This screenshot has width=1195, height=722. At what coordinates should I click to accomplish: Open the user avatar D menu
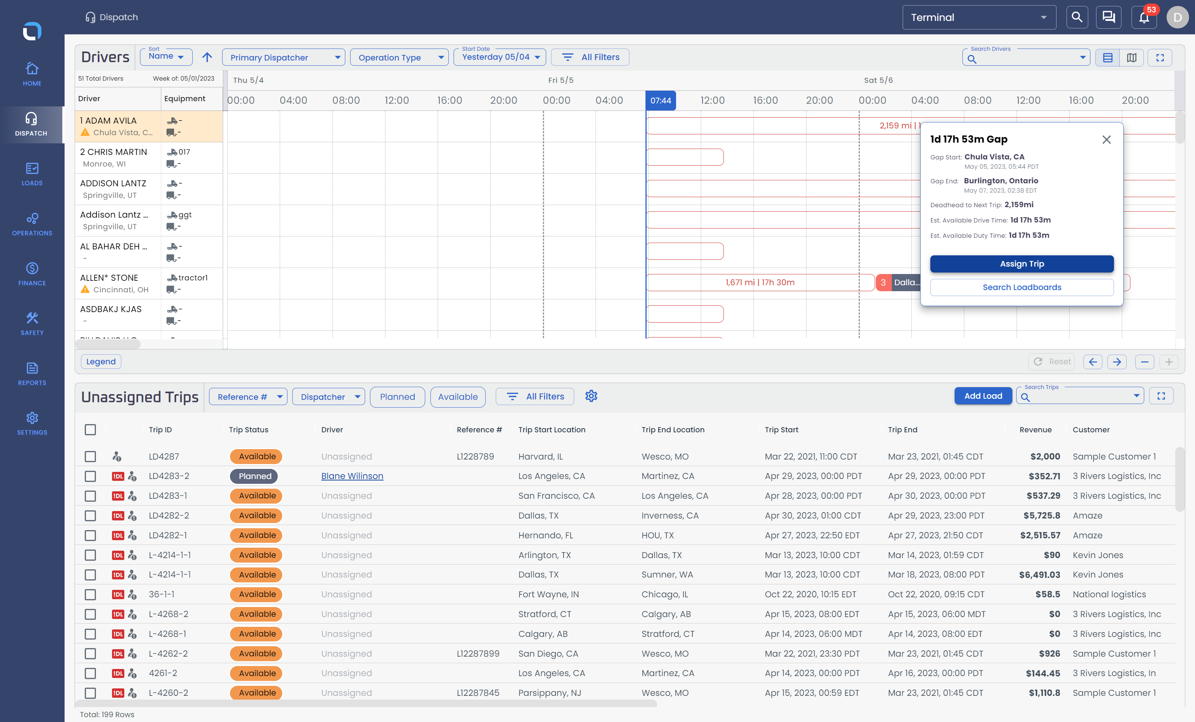point(1177,18)
